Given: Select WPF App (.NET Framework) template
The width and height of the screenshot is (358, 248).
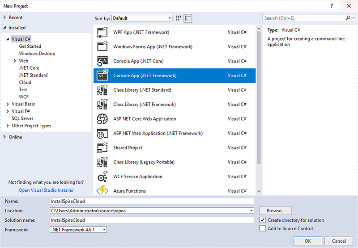Looking at the screenshot, I should [175, 32].
